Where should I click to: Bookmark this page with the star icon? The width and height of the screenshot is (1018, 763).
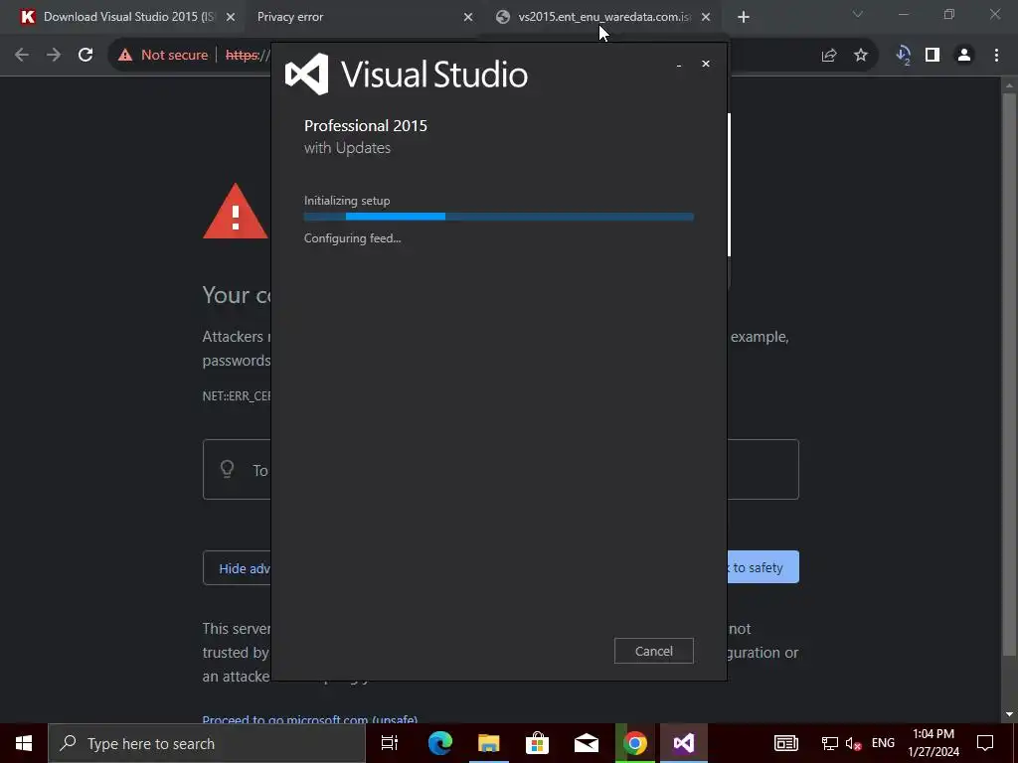pos(861,56)
